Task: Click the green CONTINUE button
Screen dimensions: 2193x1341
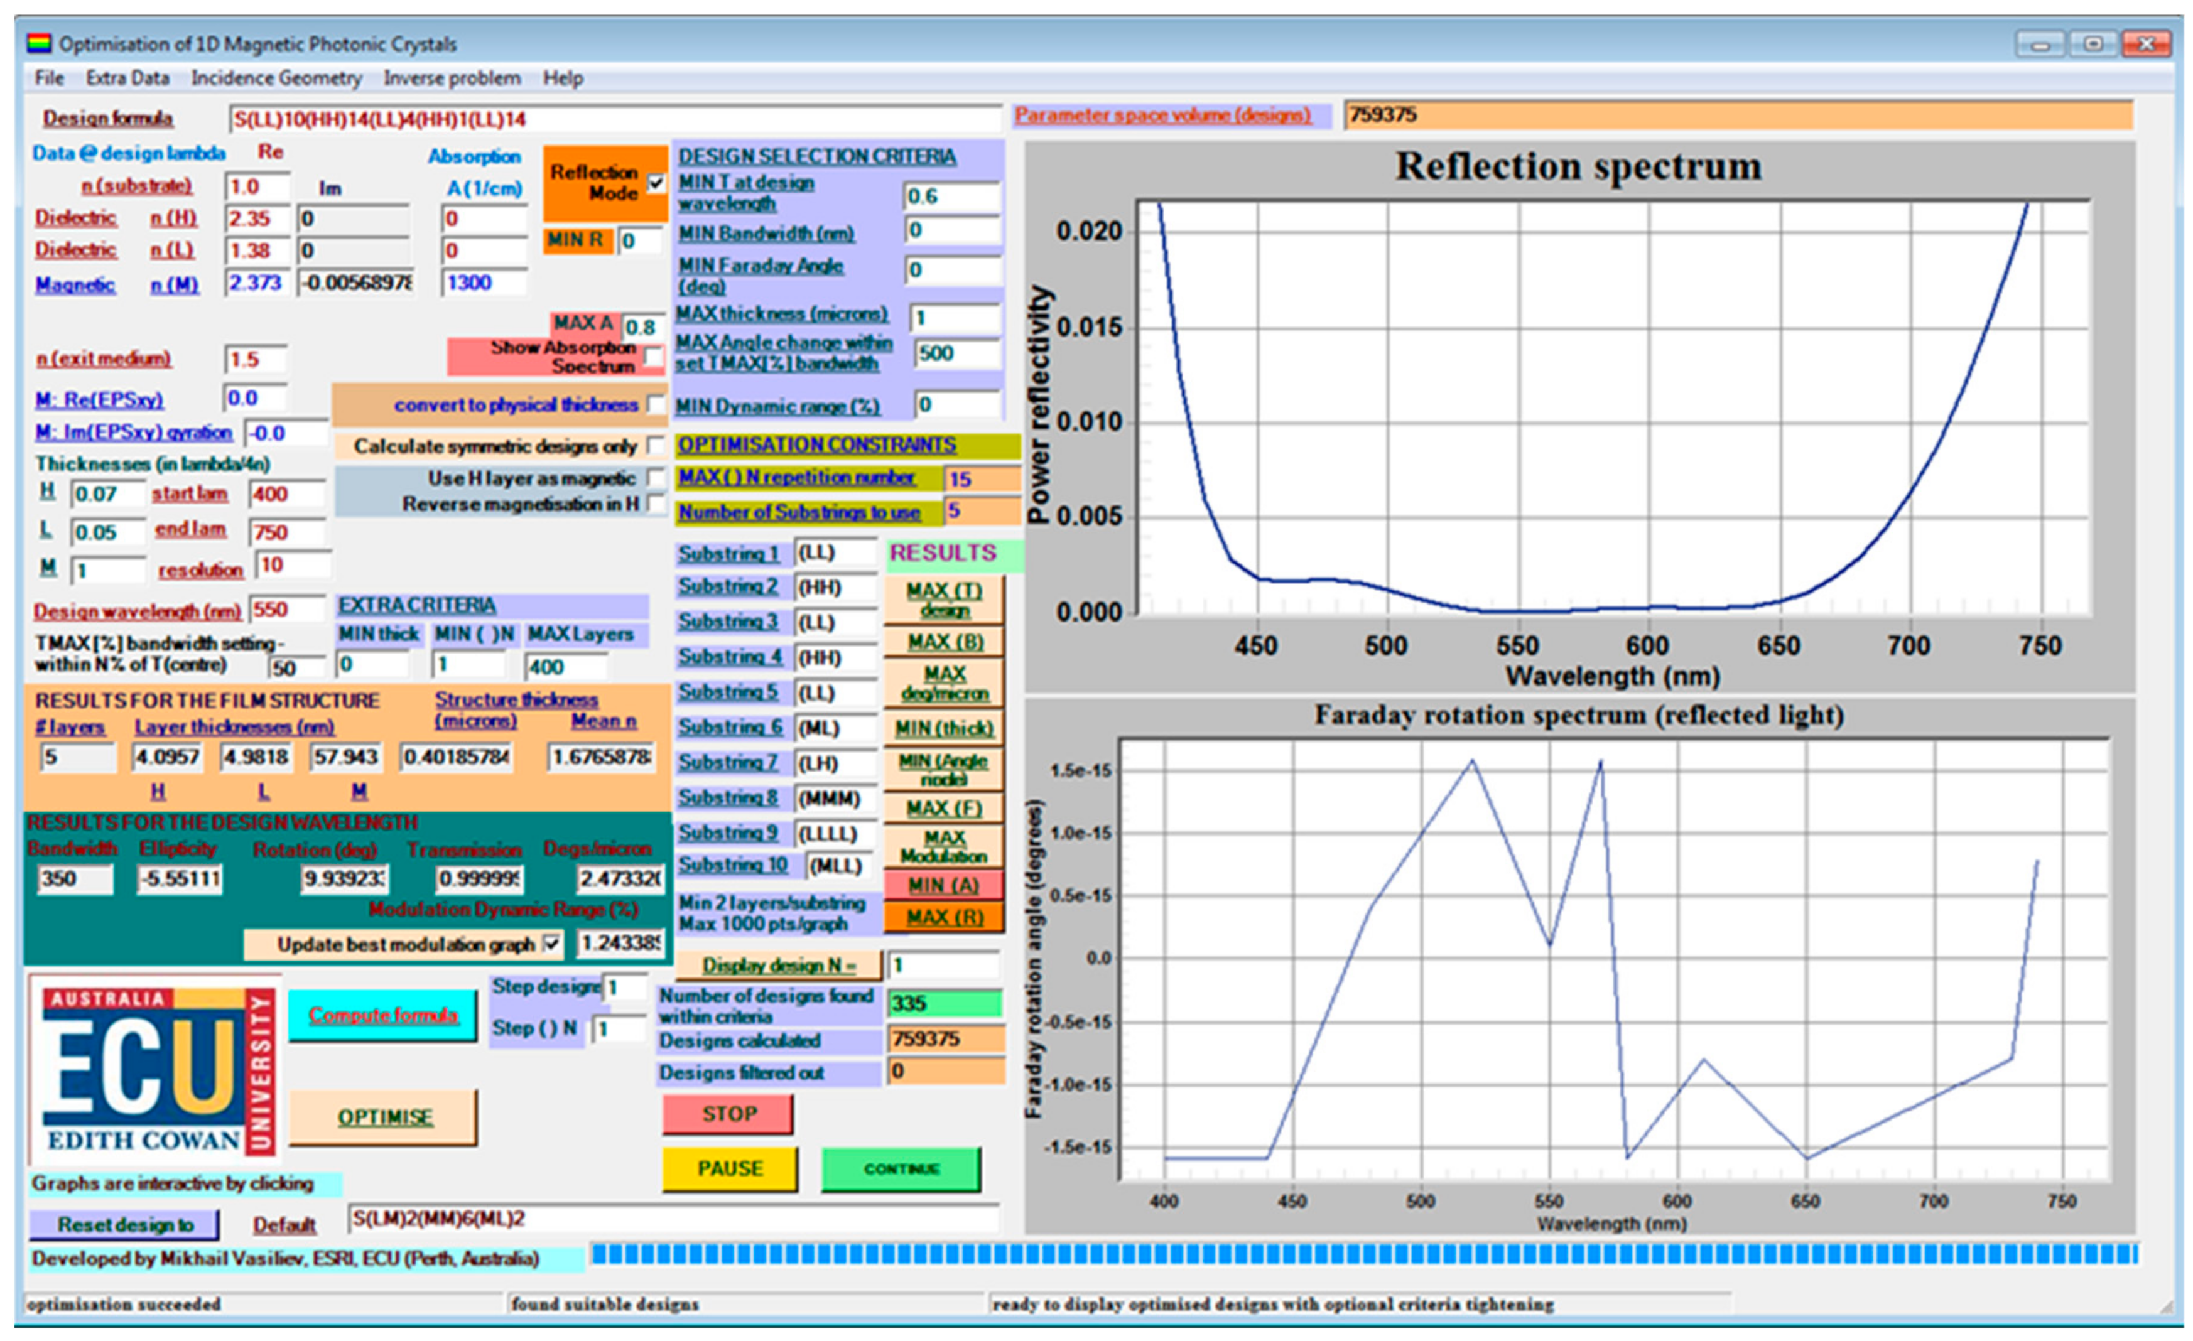Action: point(901,1168)
